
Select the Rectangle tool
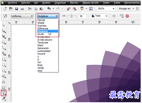coord(4,59)
